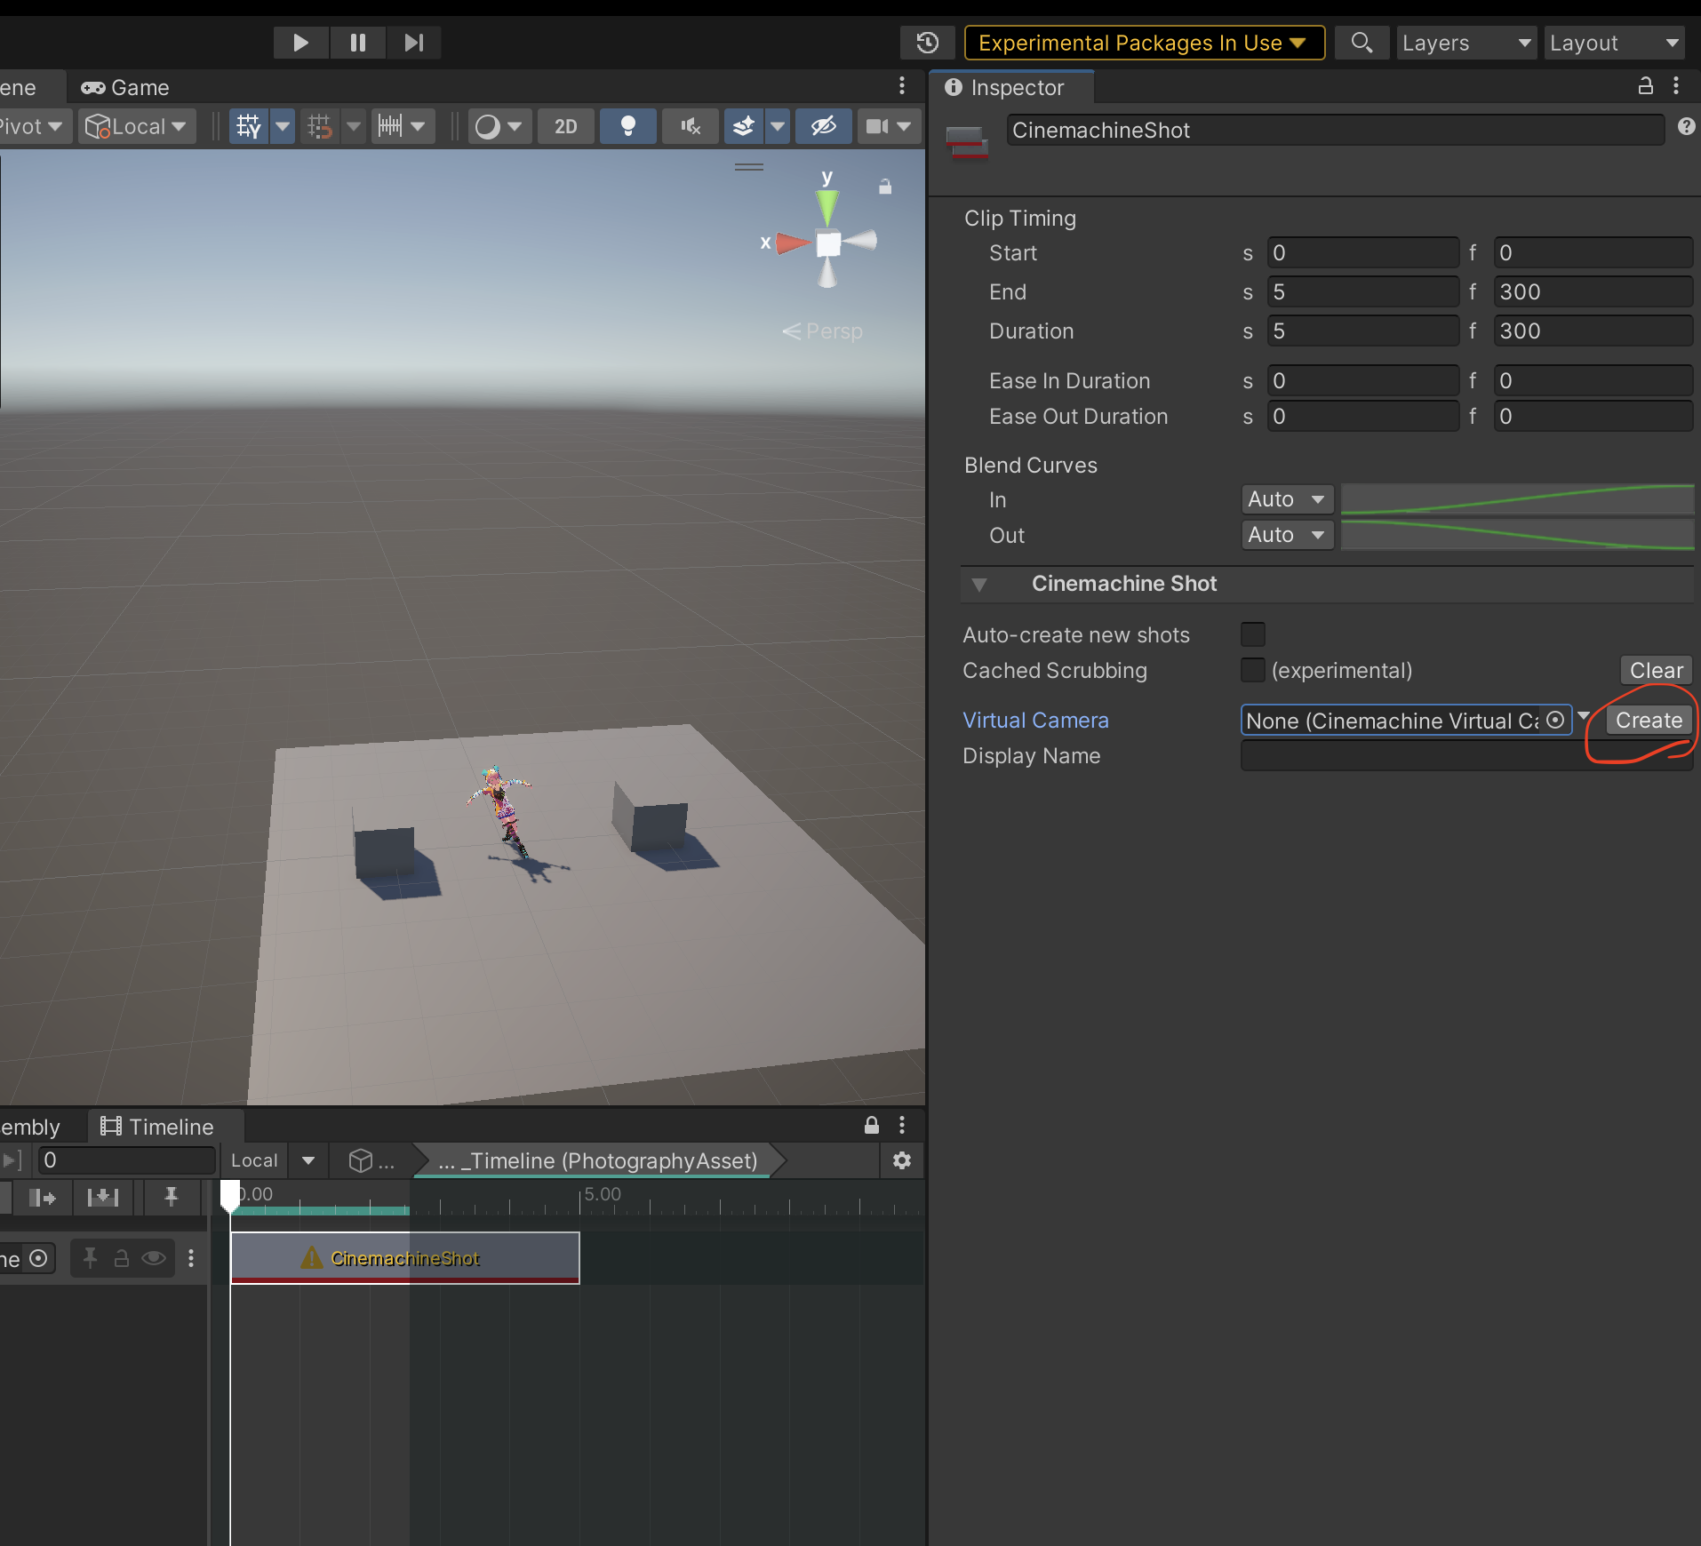This screenshot has width=1701, height=1546.
Task: Open the Layout dropdown
Action: click(1614, 43)
